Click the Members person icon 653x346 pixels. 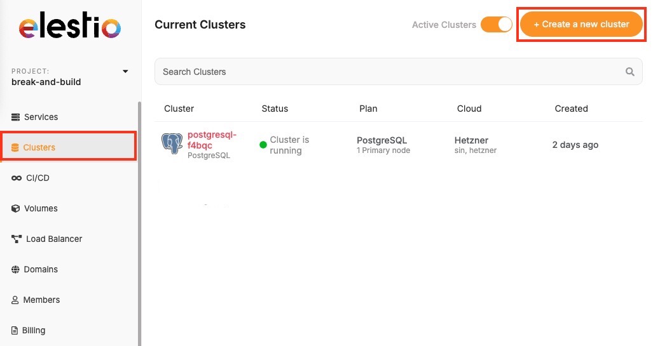click(x=16, y=300)
